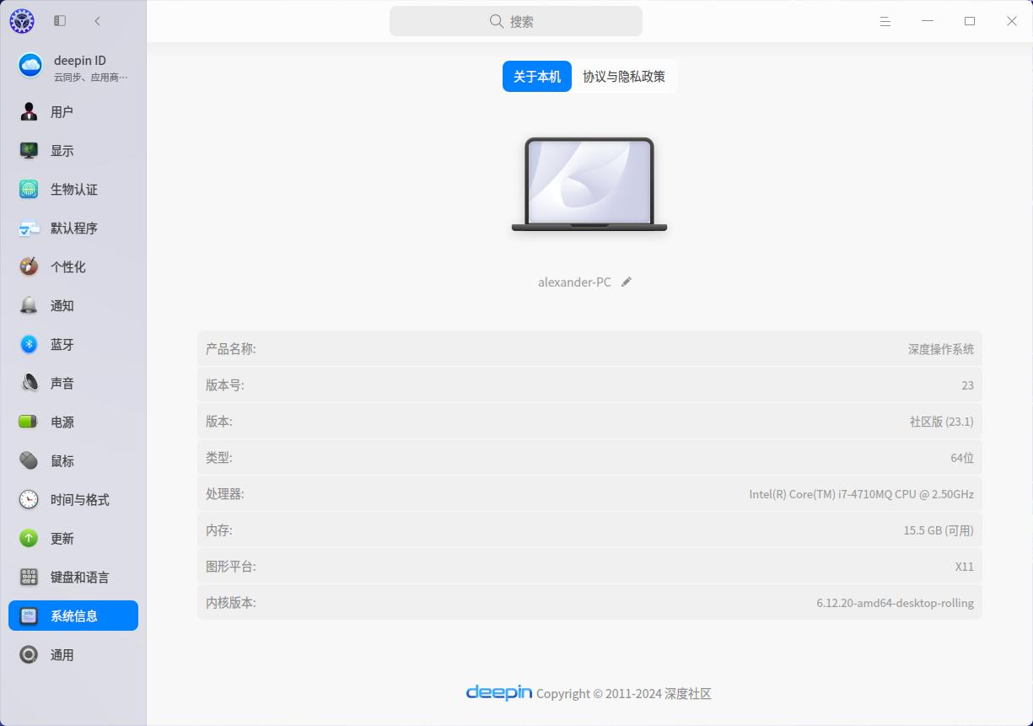The image size is (1033, 726).
Task: Click the 系统信息 info icon
Action: tap(29, 616)
